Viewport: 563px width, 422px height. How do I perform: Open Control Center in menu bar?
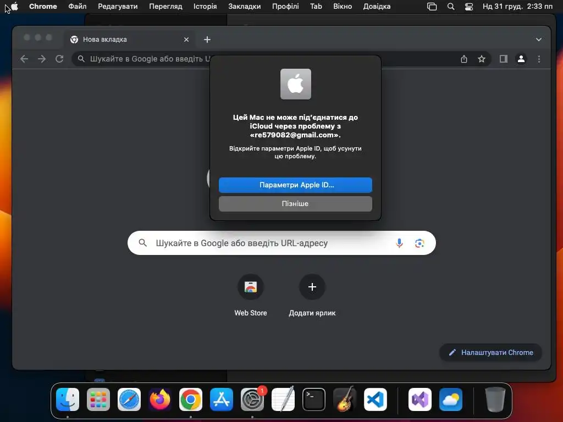pos(469,7)
